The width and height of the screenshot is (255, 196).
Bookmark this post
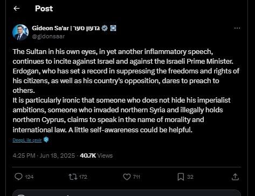181,177
